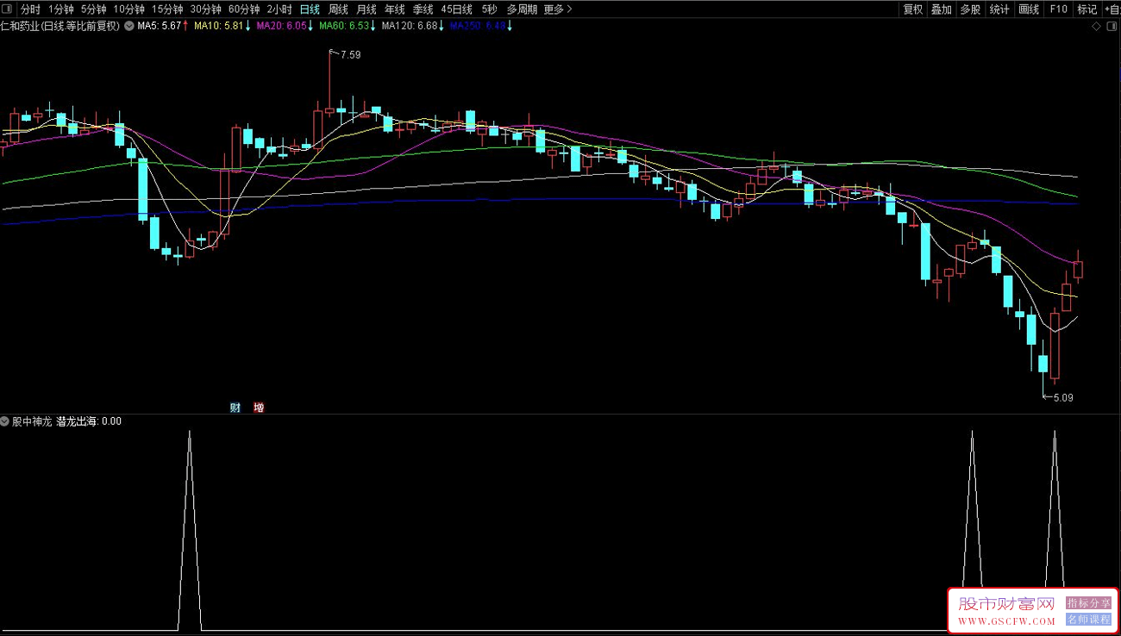Select the 10分钟 period tab
1121x636 pixels.
[x=129, y=9]
